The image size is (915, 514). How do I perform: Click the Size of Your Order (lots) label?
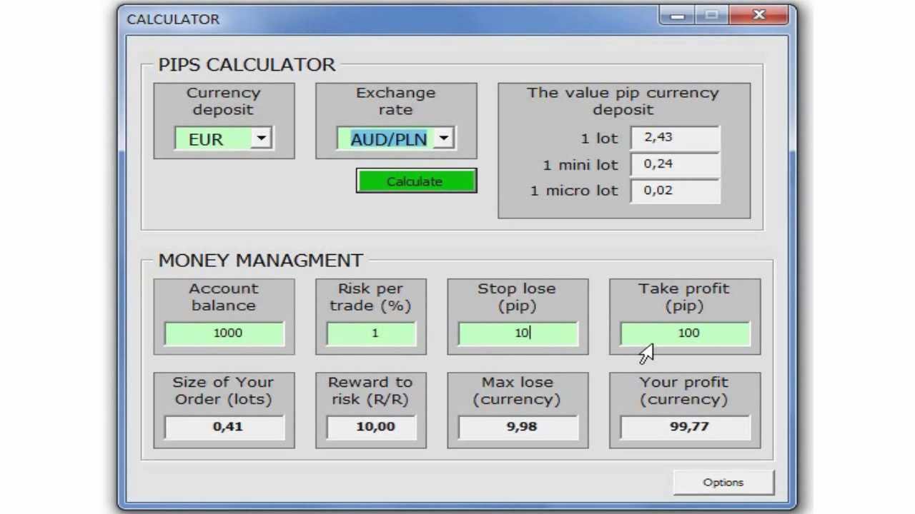pyautogui.click(x=223, y=390)
